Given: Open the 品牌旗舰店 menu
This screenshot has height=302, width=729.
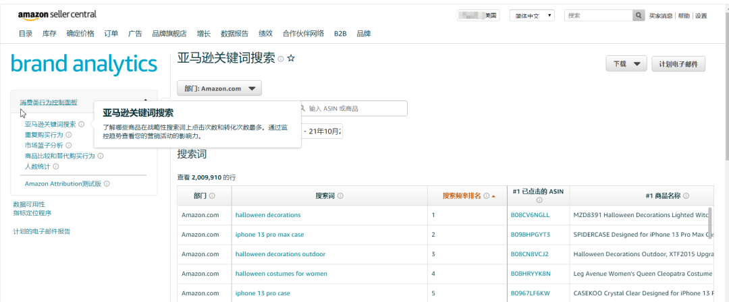Looking at the screenshot, I should coord(169,34).
